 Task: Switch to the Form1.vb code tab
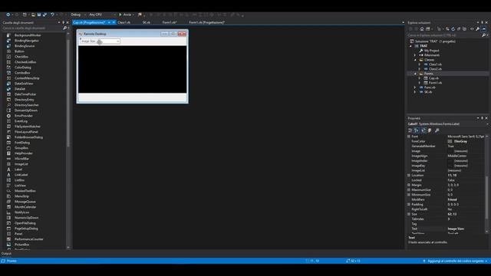click(x=170, y=22)
